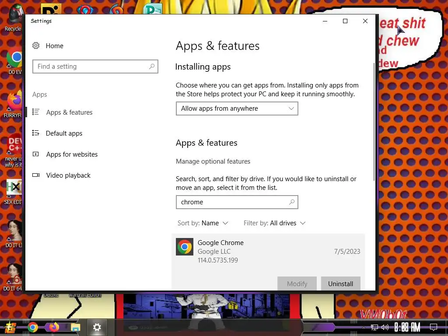The height and width of the screenshot is (336, 448).
Task: Open the SEX EDIT desktop shortcut
Action: [x=13, y=192]
